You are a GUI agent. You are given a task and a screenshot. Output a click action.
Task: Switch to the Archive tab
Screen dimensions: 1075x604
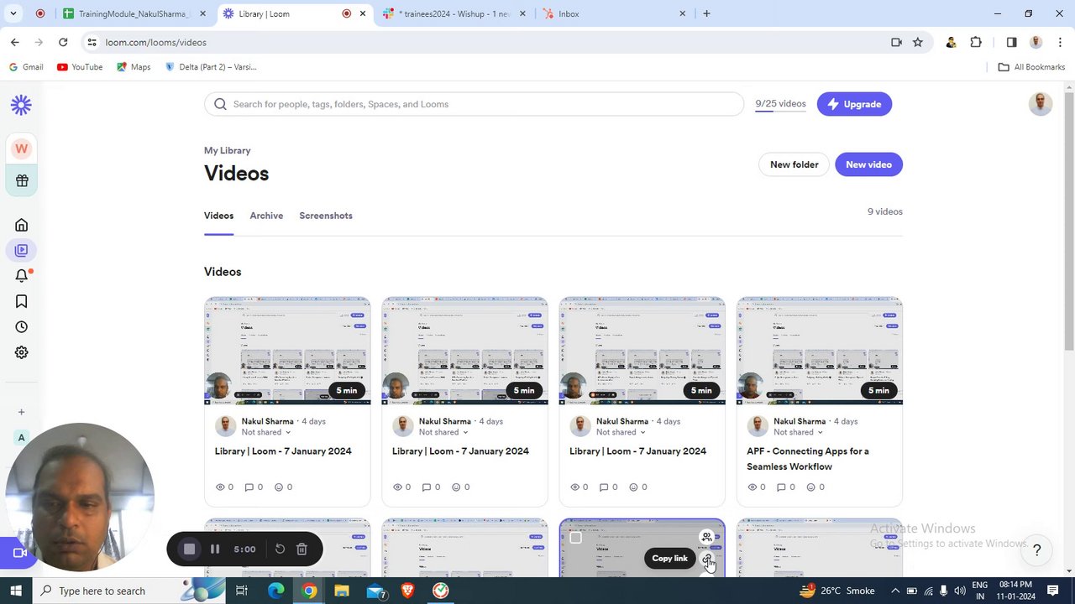coord(266,216)
